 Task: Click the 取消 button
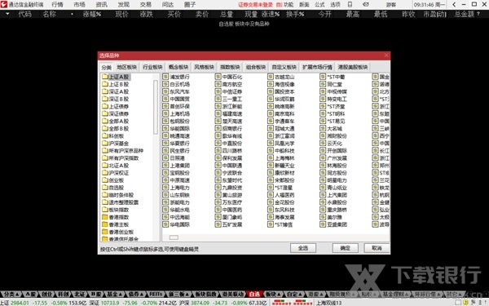(x=377, y=248)
